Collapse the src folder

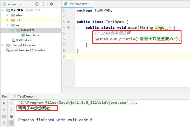[x=7, y=25]
